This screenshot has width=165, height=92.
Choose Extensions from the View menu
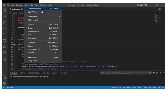(x=43, y=38)
